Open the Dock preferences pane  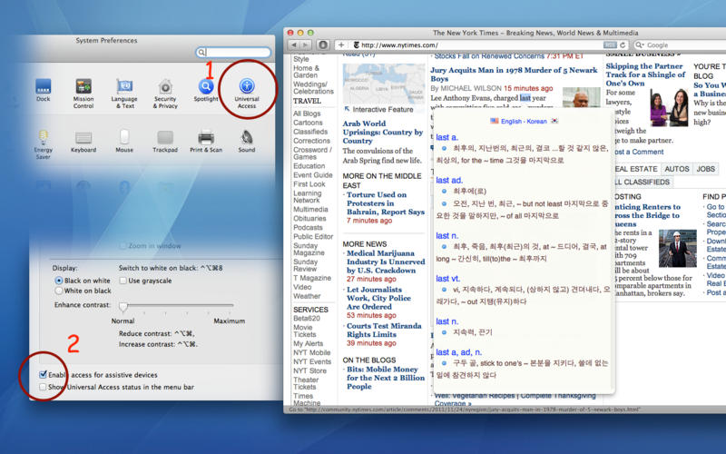point(43,90)
